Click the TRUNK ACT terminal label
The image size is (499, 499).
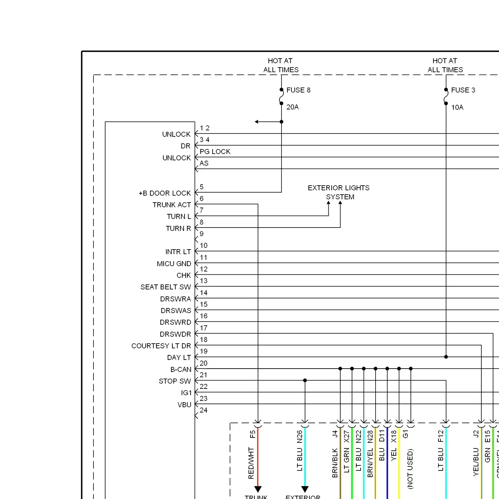[172, 205]
